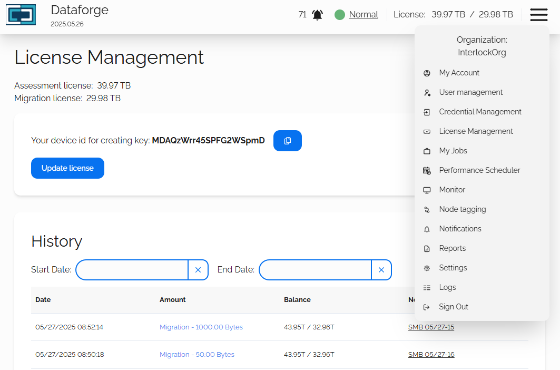Click into the Start Date input
The image size is (560, 370).
coord(132,270)
